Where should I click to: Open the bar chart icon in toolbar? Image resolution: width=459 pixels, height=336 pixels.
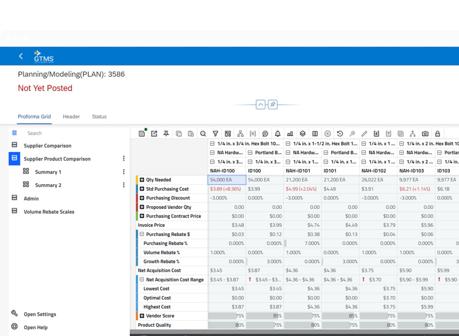[290, 133]
